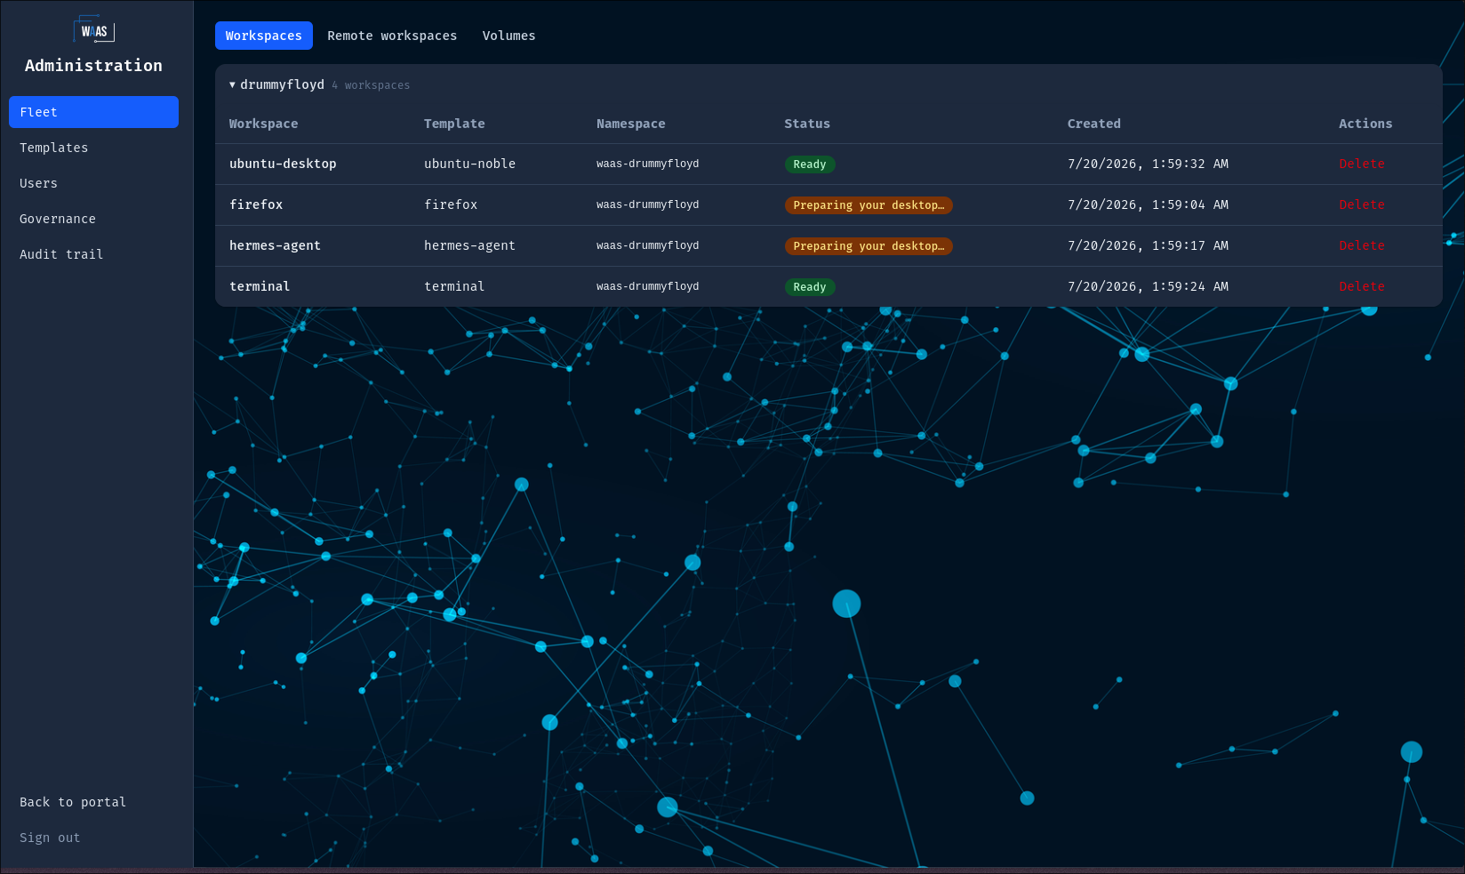Click the 1:59:24 AM created timestamp
1465x874 pixels.
(1148, 286)
